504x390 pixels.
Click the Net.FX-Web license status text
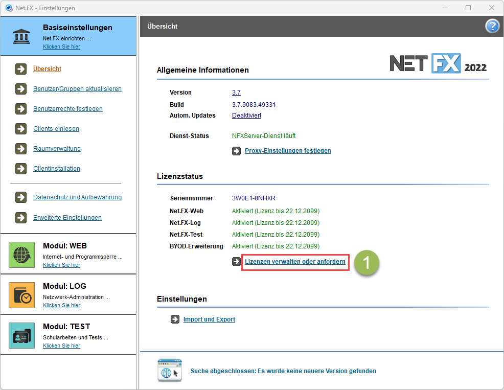[x=276, y=211]
